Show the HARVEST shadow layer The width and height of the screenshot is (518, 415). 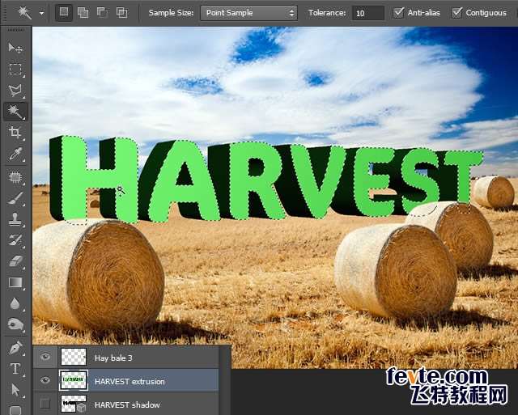pyautogui.click(x=45, y=404)
